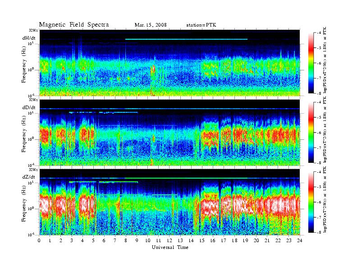Screen dimensions: 357x276
Task: Click the "dZ/dt" panel label
Action: 29,177
